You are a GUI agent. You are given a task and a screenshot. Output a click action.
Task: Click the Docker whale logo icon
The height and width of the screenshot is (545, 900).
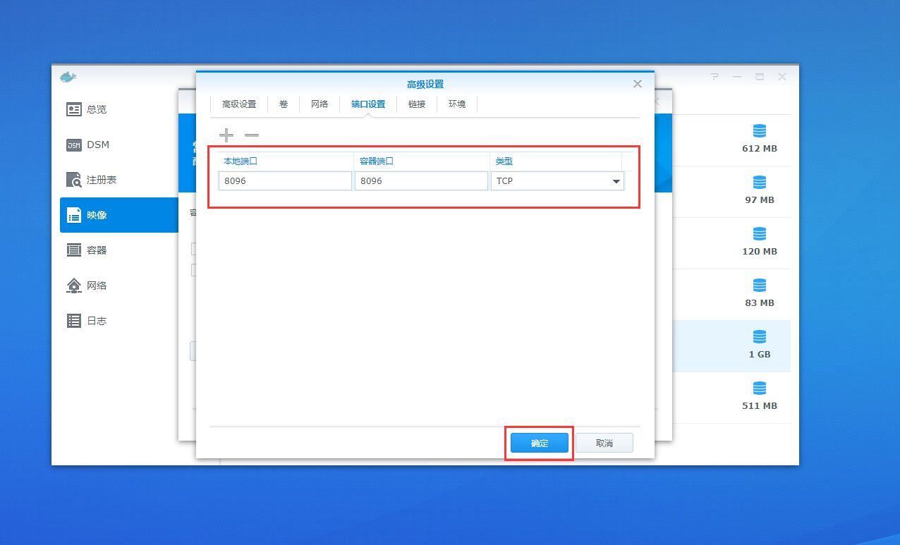68,77
